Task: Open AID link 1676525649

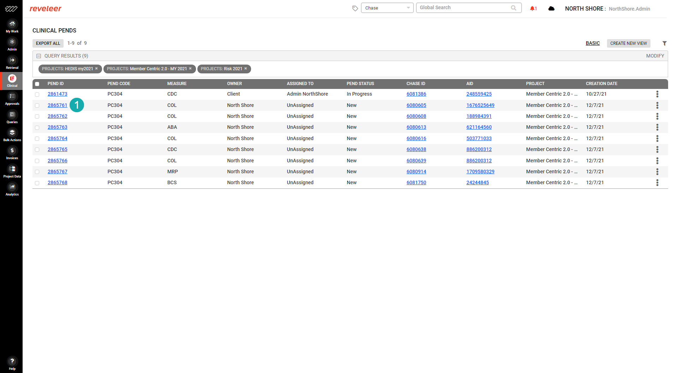Action: pos(480,105)
